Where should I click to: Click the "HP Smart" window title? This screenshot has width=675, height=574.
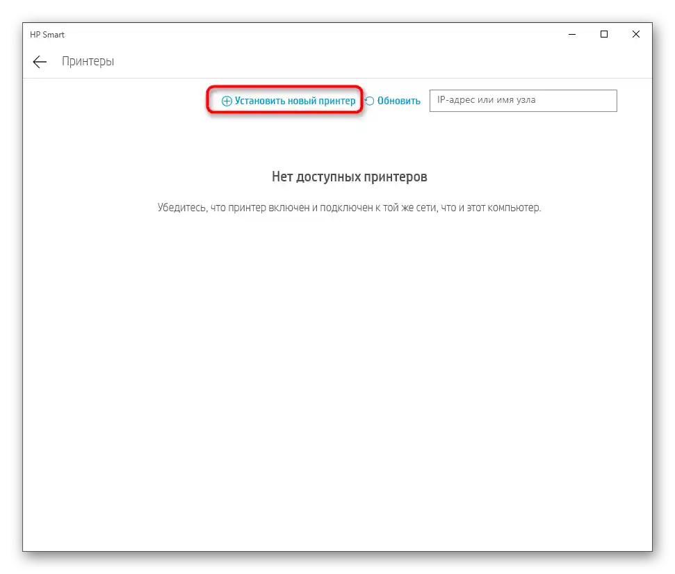[47, 35]
